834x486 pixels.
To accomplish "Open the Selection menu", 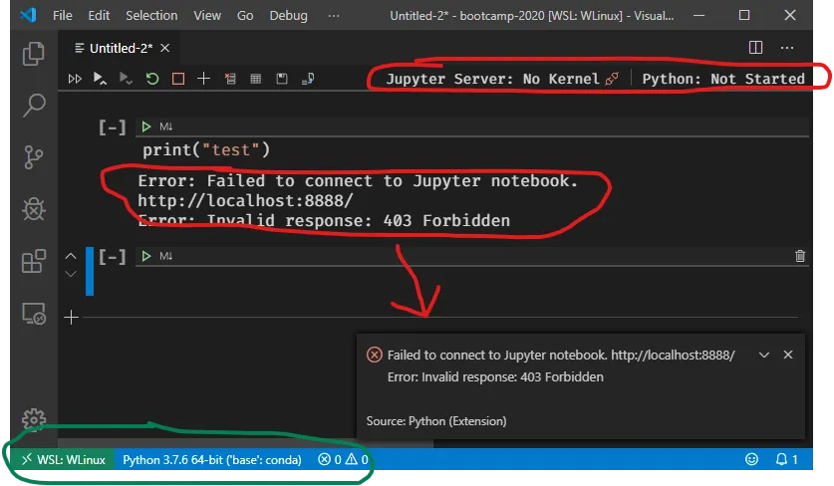I will click(x=151, y=15).
